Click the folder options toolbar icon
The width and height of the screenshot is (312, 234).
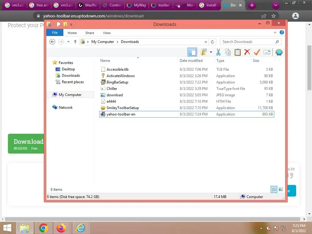pyautogui.click(x=204, y=52)
